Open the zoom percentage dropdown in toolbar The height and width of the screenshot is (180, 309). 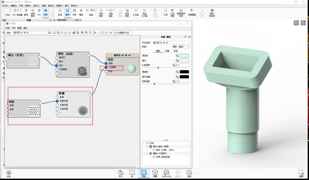point(20,10)
